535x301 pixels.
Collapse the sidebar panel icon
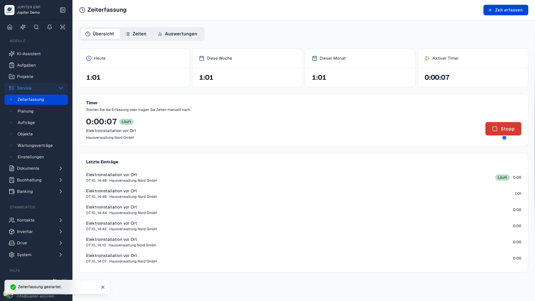(63, 10)
